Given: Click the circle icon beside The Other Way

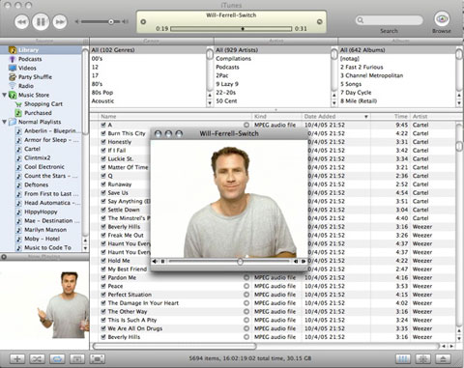Looking at the screenshot, I should pos(246,312).
